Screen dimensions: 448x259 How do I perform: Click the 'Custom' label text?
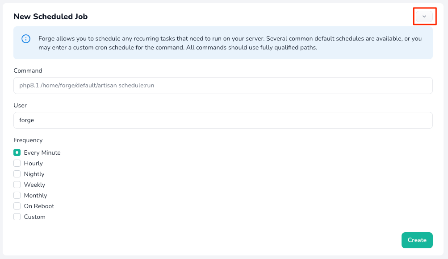pyautogui.click(x=34, y=217)
